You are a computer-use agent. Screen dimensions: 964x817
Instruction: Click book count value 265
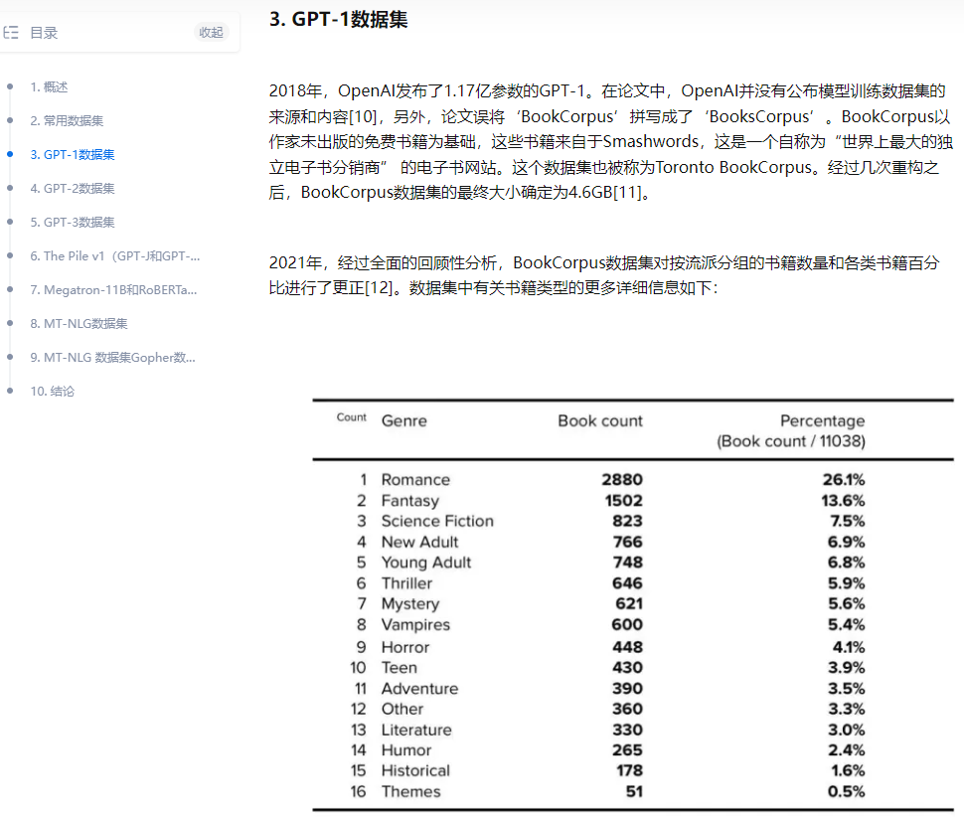627,750
